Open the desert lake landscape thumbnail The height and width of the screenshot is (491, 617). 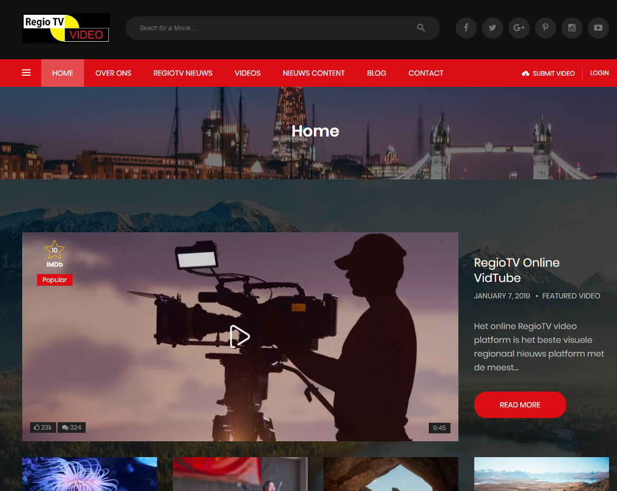(x=541, y=474)
